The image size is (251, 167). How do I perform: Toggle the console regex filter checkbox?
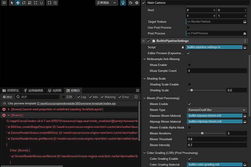[x=64, y=97]
